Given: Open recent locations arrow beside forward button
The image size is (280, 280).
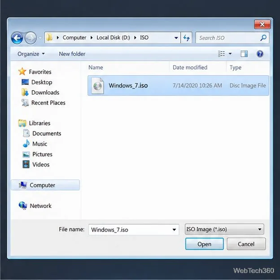Looking at the screenshot, I should 40,38.
